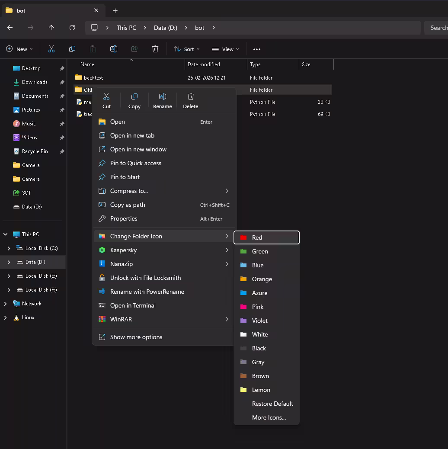Expand the Network tree node

6,304
